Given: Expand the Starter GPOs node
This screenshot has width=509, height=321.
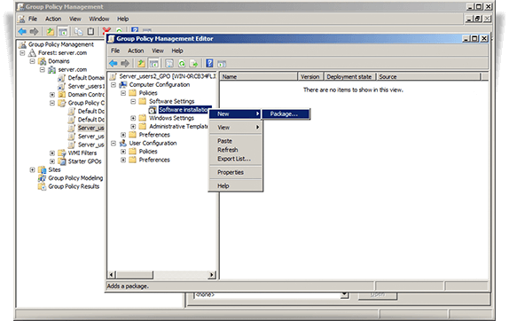Looking at the screenshot, I should (52, 161).
